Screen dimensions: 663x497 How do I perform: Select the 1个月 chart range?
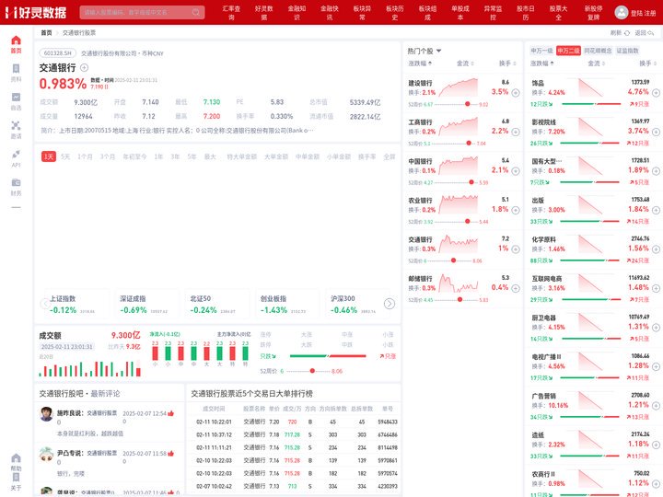point(85,156)
